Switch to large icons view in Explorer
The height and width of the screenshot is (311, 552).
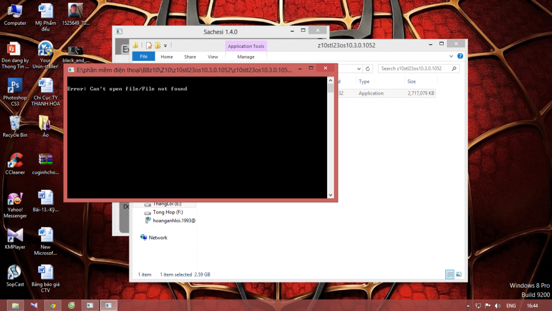point(459,274)
